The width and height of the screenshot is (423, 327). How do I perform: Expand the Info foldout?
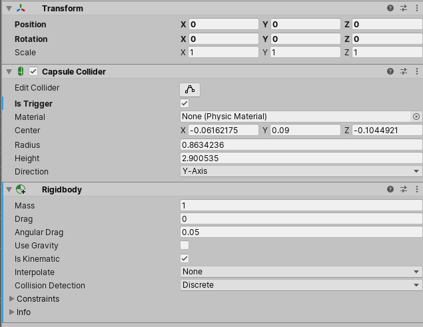tap(11, 312)
